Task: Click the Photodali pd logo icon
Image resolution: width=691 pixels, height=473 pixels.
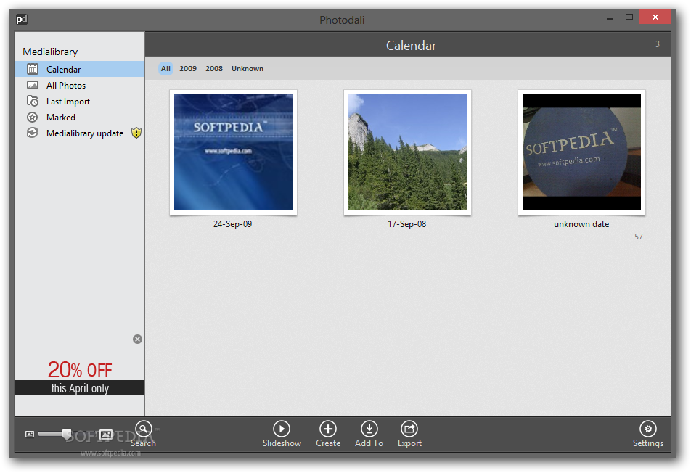Action: pos(22,20)
